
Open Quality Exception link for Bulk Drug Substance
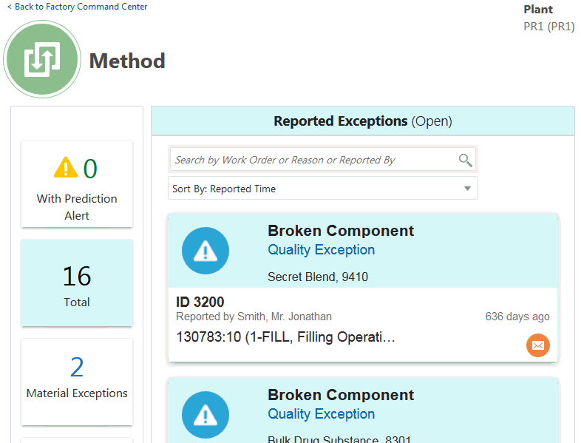click(322, 414)
